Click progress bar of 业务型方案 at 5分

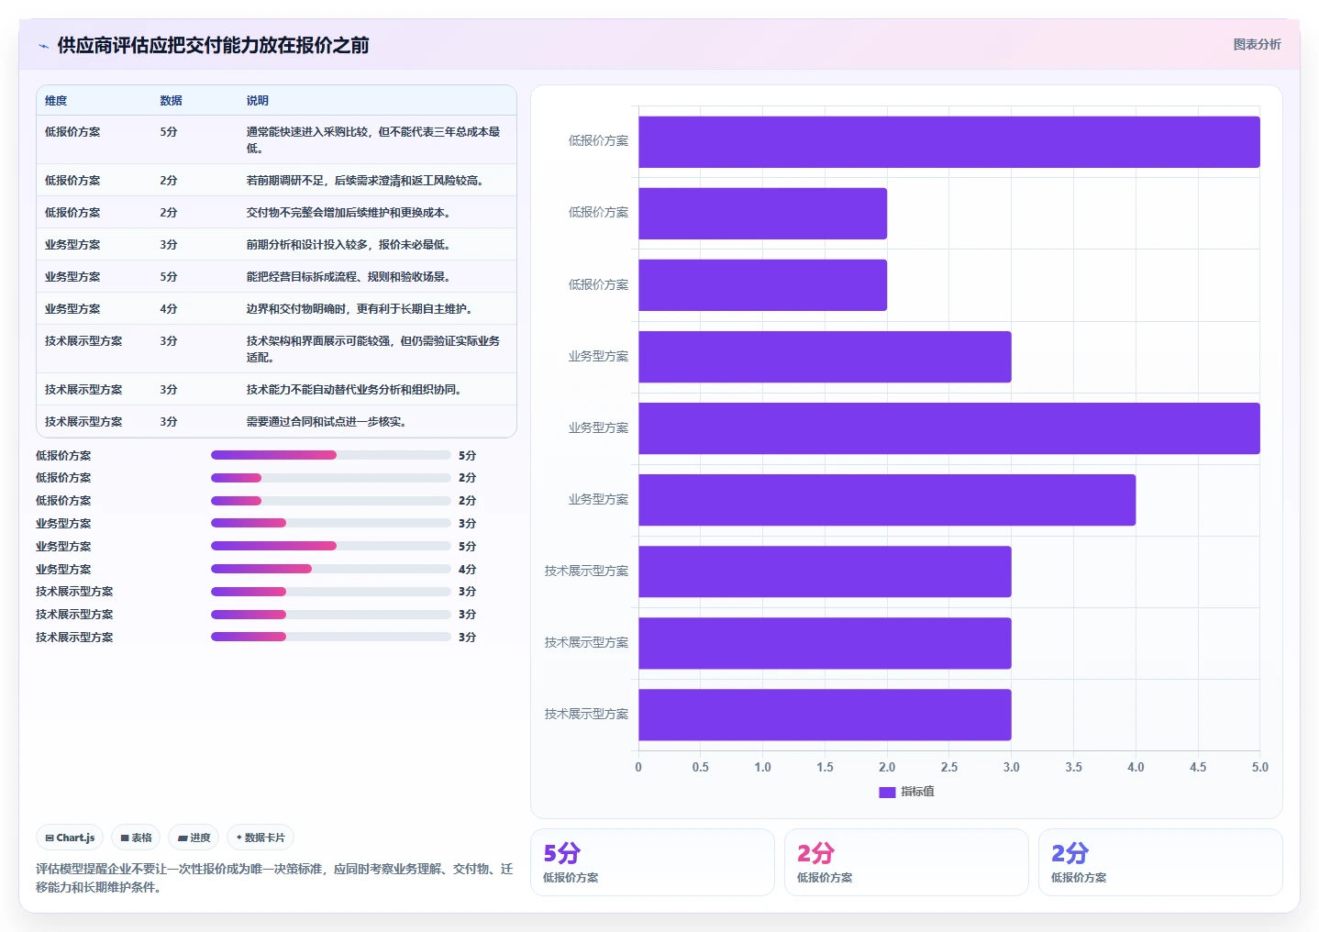(331, 546)
